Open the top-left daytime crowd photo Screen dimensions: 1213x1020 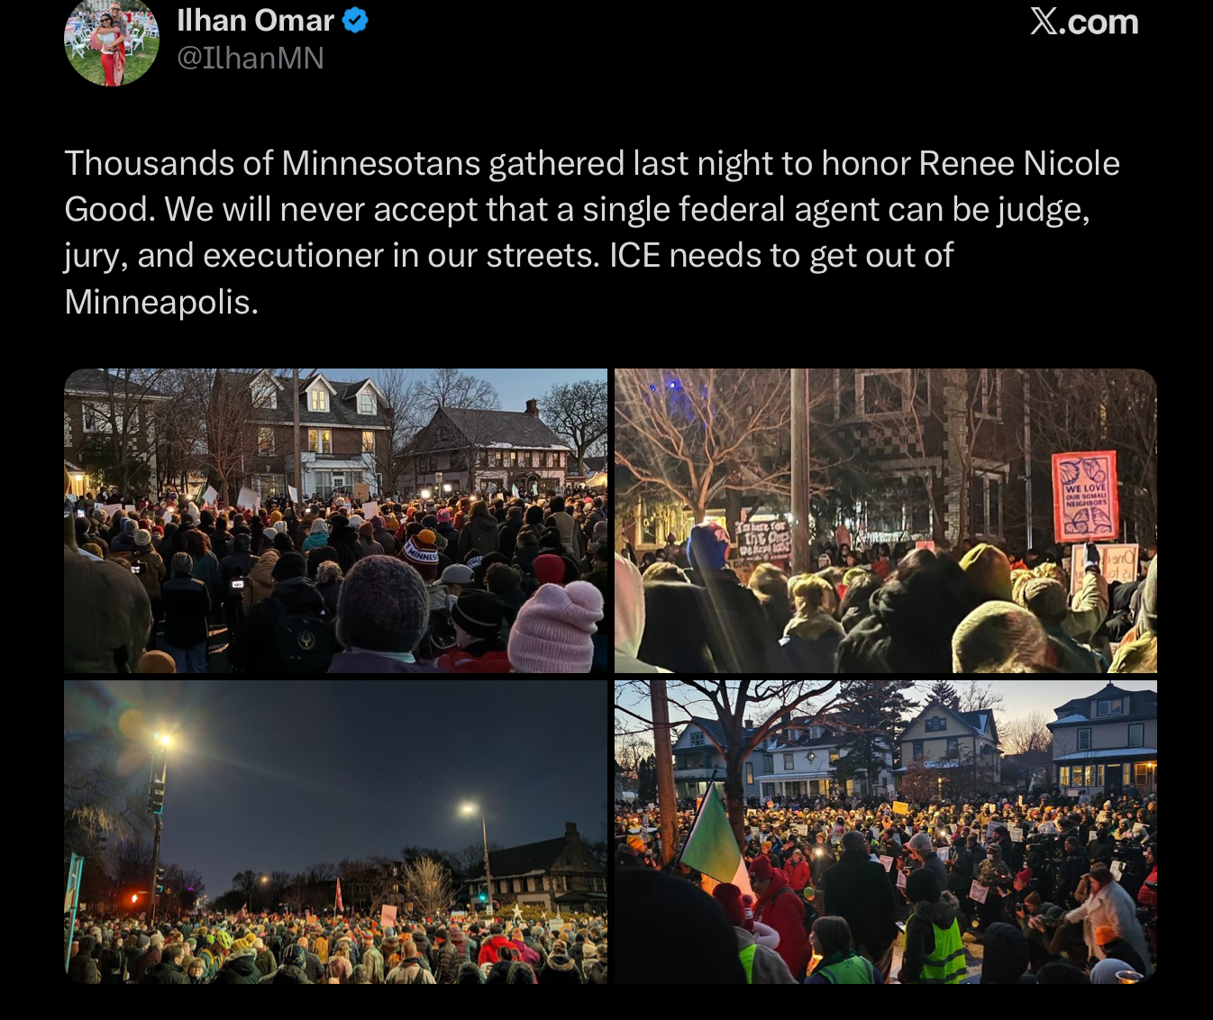pos(335,521)
